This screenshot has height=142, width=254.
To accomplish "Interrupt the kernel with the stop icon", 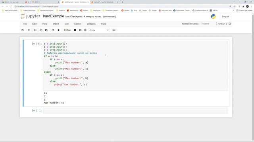I will pos(75,30).
